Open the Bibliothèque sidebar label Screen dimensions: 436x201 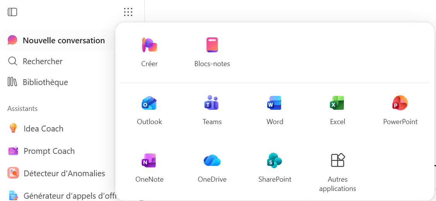coord(45,82)
